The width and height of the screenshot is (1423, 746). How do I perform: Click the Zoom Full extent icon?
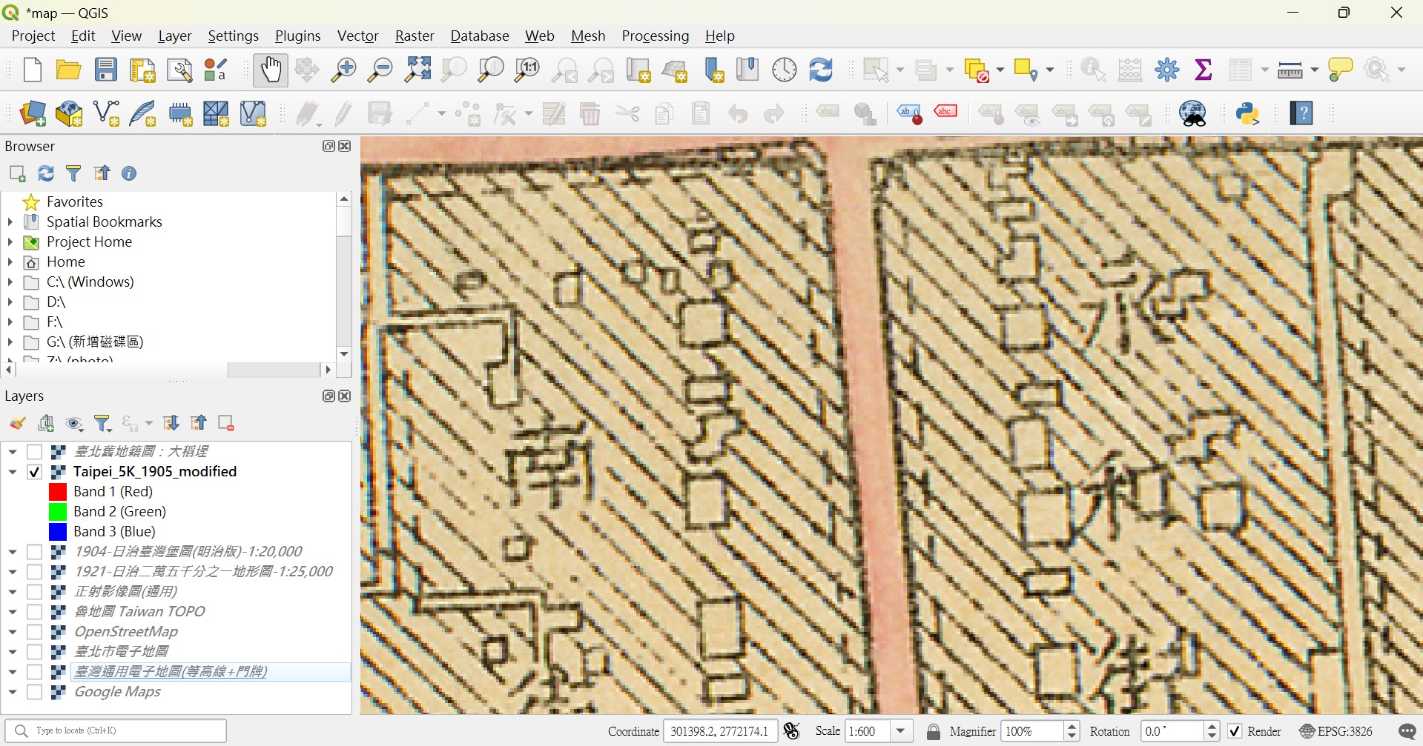click(x=417, y=70)
